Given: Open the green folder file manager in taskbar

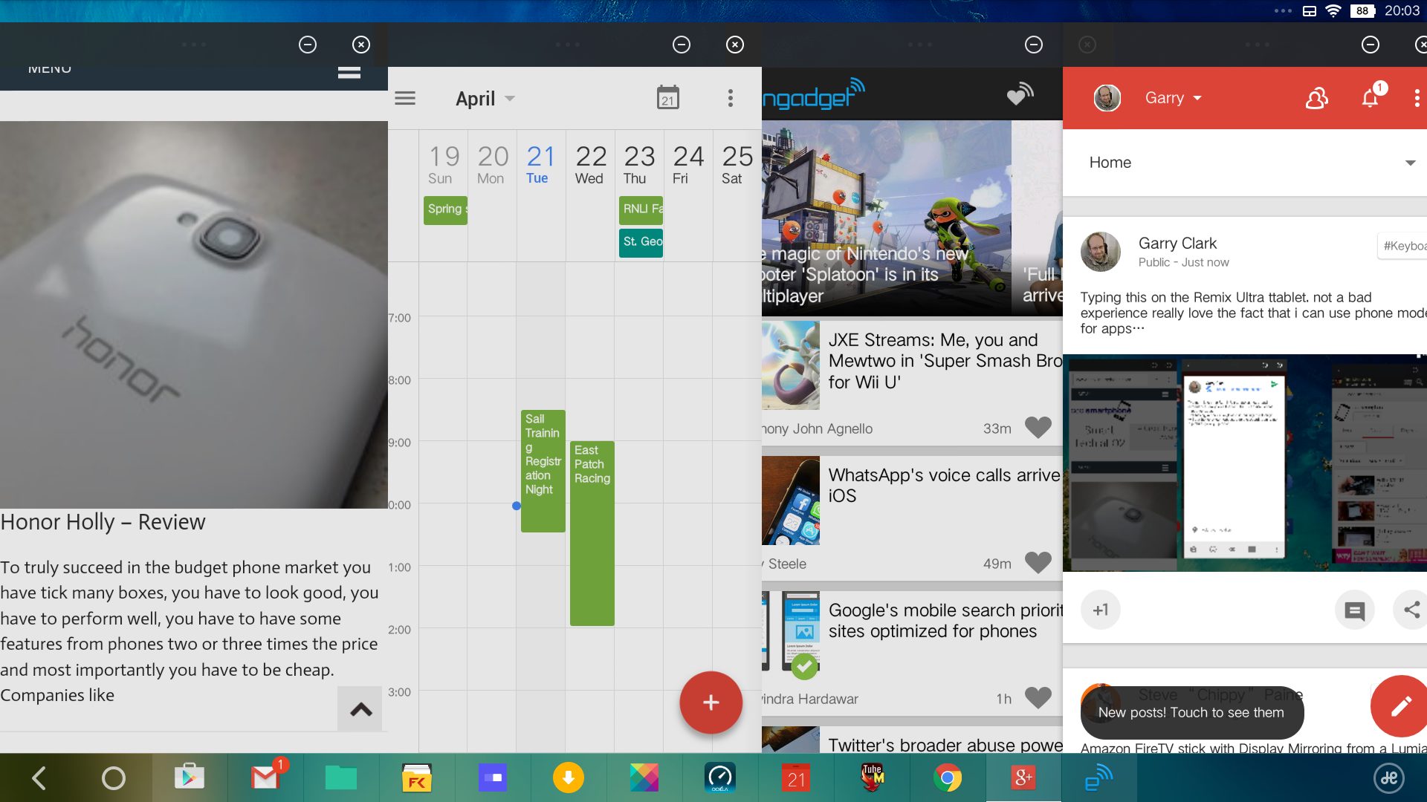Looking at the screenshot, I should [341, 777].
